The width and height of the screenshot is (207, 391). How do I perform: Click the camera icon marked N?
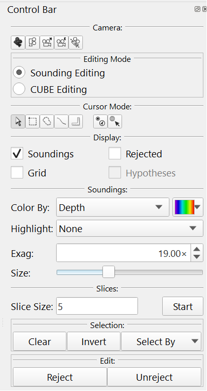(x=47, y=42)
